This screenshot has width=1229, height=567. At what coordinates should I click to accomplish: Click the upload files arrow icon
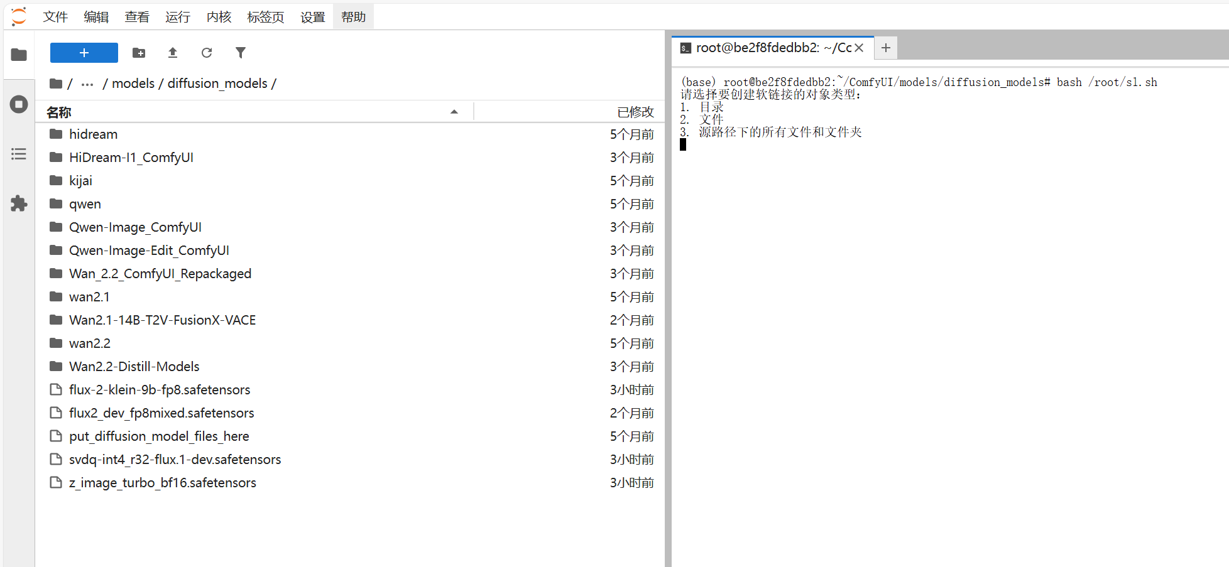tap(173, 53)
